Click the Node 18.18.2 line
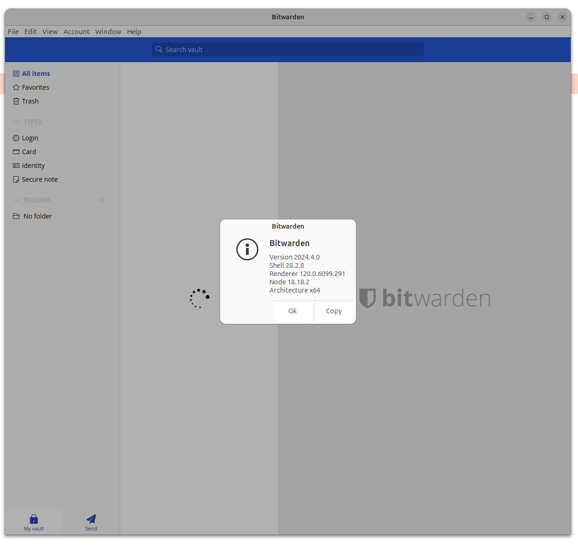This screenshot has height=547, width=578. pos(289,282)
